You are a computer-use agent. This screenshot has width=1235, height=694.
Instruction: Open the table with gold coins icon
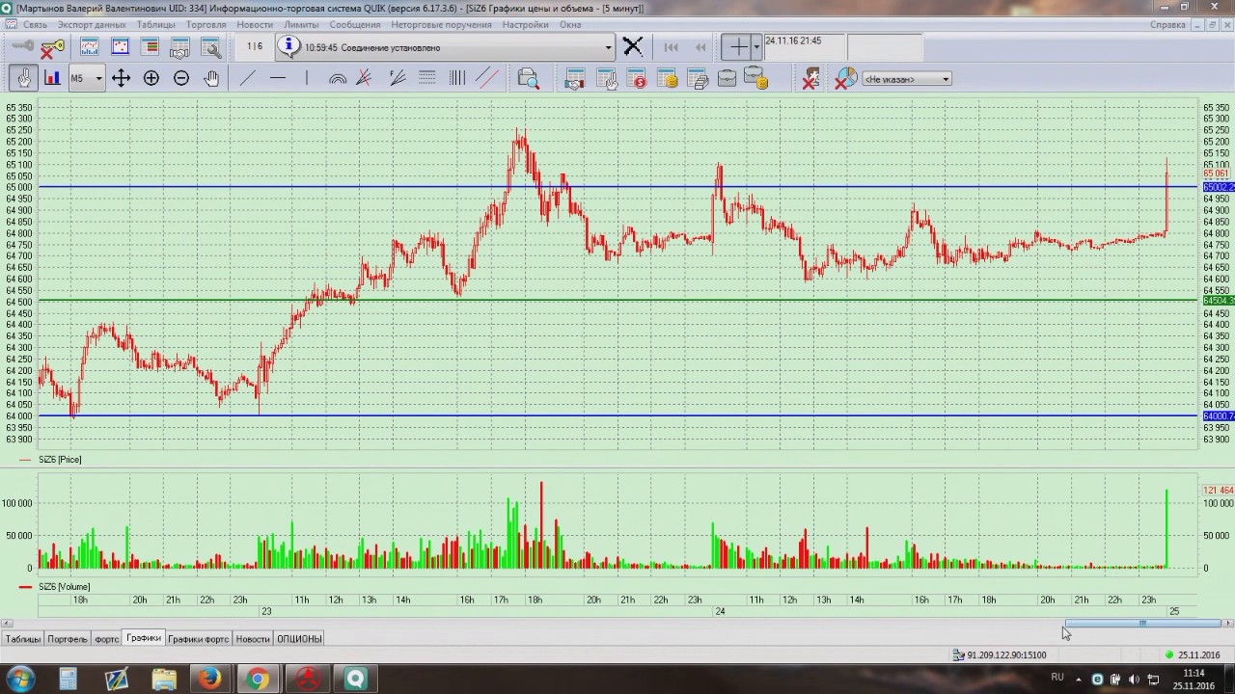click(667, 79)
